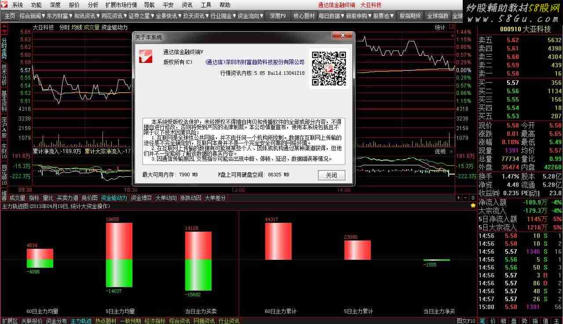Switch to the 涨跌动因 indicator tab

click(x=190, y=198)
